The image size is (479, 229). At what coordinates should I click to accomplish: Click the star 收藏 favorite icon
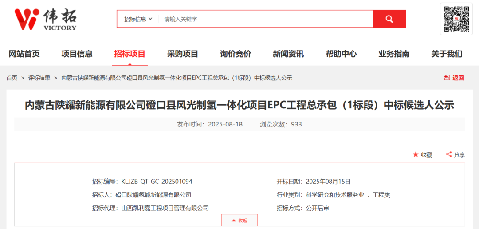pos(416,154)
